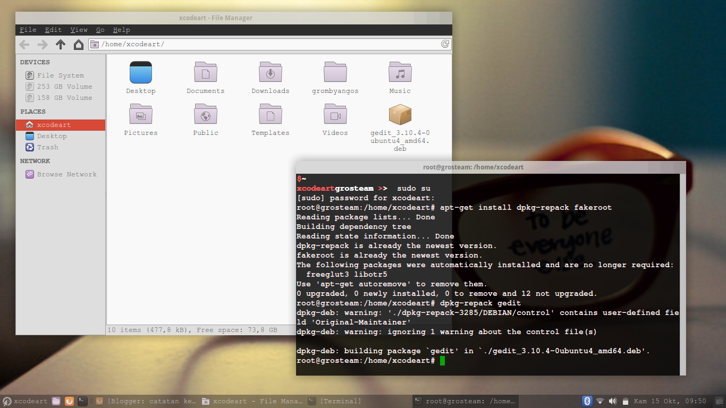
Task: Switch to Blogger browser window in taskbar
Action: click(147, 401)
